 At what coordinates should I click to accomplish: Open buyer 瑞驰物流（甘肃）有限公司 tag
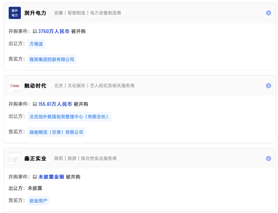56,132
